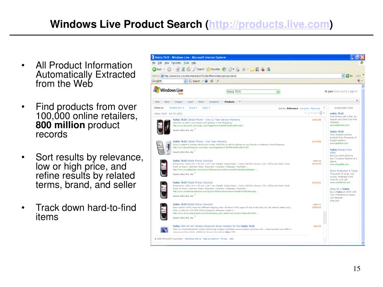This screenshot has height=287, width=383.
Task: Expand the Google toolbar search box dropdown
Action: point(185,81)
